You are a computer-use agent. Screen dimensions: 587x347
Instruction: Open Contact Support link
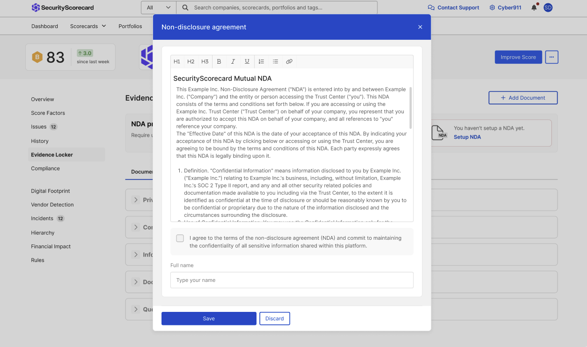pyautogui.click(x=454, y=7)
